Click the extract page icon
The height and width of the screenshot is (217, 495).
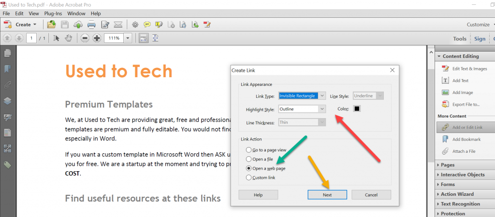point(183,24)
